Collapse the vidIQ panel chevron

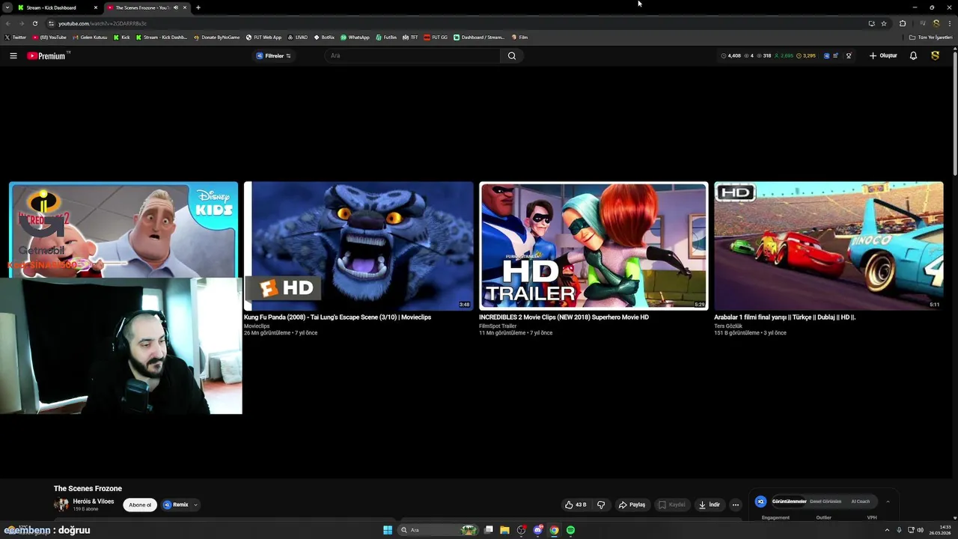point(888,502)
